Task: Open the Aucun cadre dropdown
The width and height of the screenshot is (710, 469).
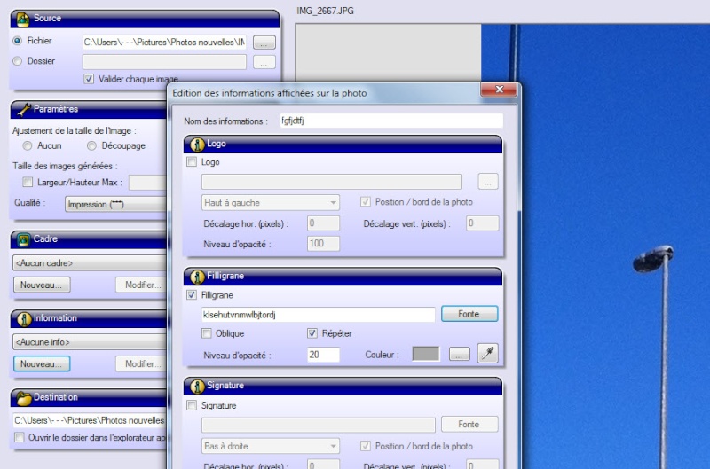Action: [x=90, y=262]
